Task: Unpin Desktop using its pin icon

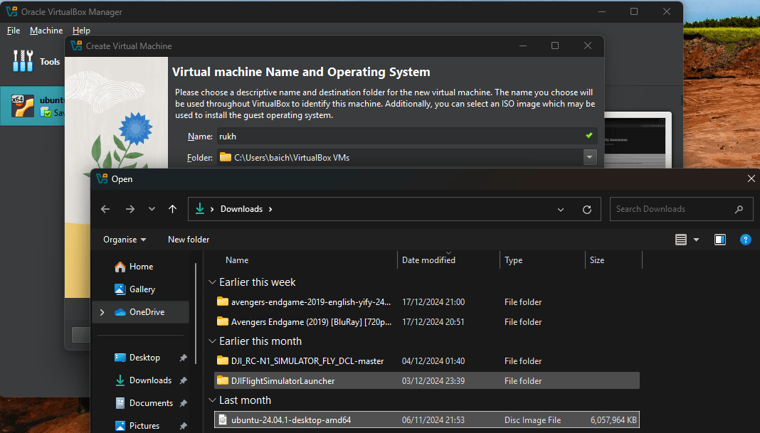Action: click(183, 358)
